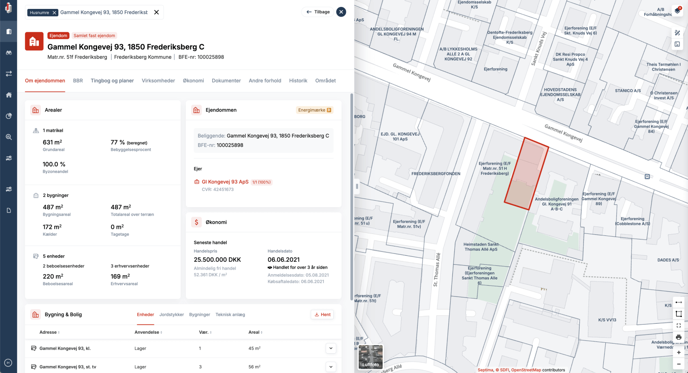The height and width of the screenshot is (373, 688).
Task: Activate the map drawing pencil tool
Action: [677, 33]
